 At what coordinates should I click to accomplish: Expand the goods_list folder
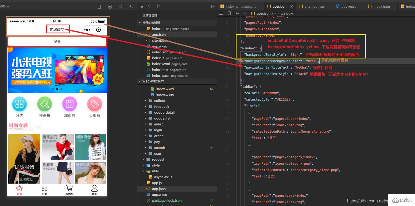coord(145,118)
